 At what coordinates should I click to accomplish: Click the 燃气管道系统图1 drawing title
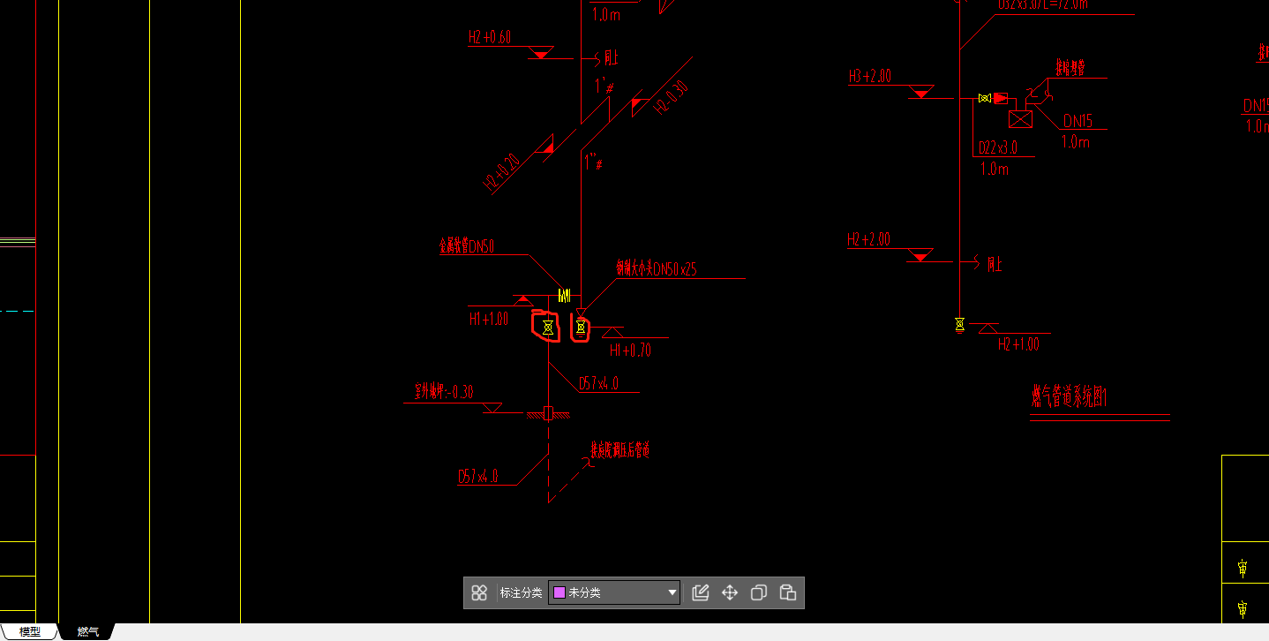1070,398
